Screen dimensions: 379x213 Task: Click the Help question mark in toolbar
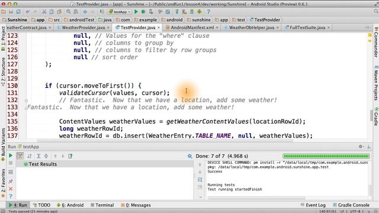[x=208, y=12]
